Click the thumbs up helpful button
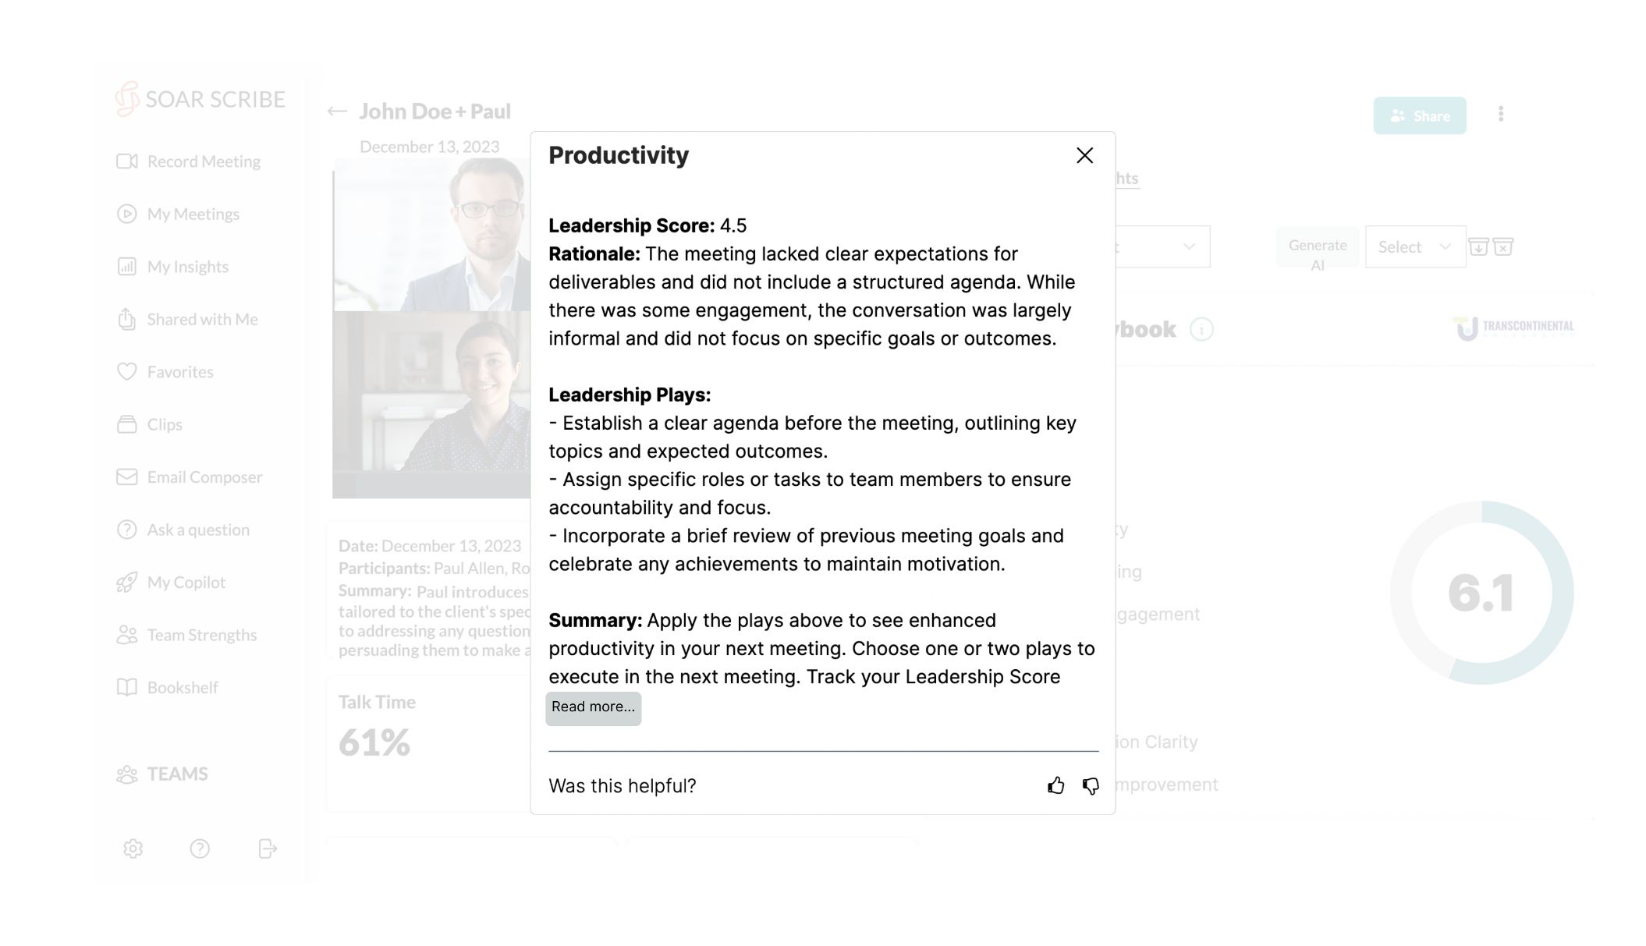Screen dimensions: 1646x946 [x=1056, y=787]
